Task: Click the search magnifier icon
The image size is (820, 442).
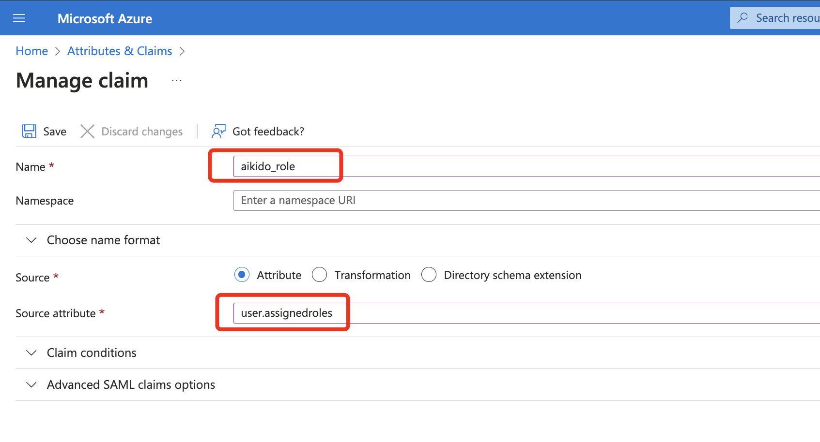Action: 743,18
